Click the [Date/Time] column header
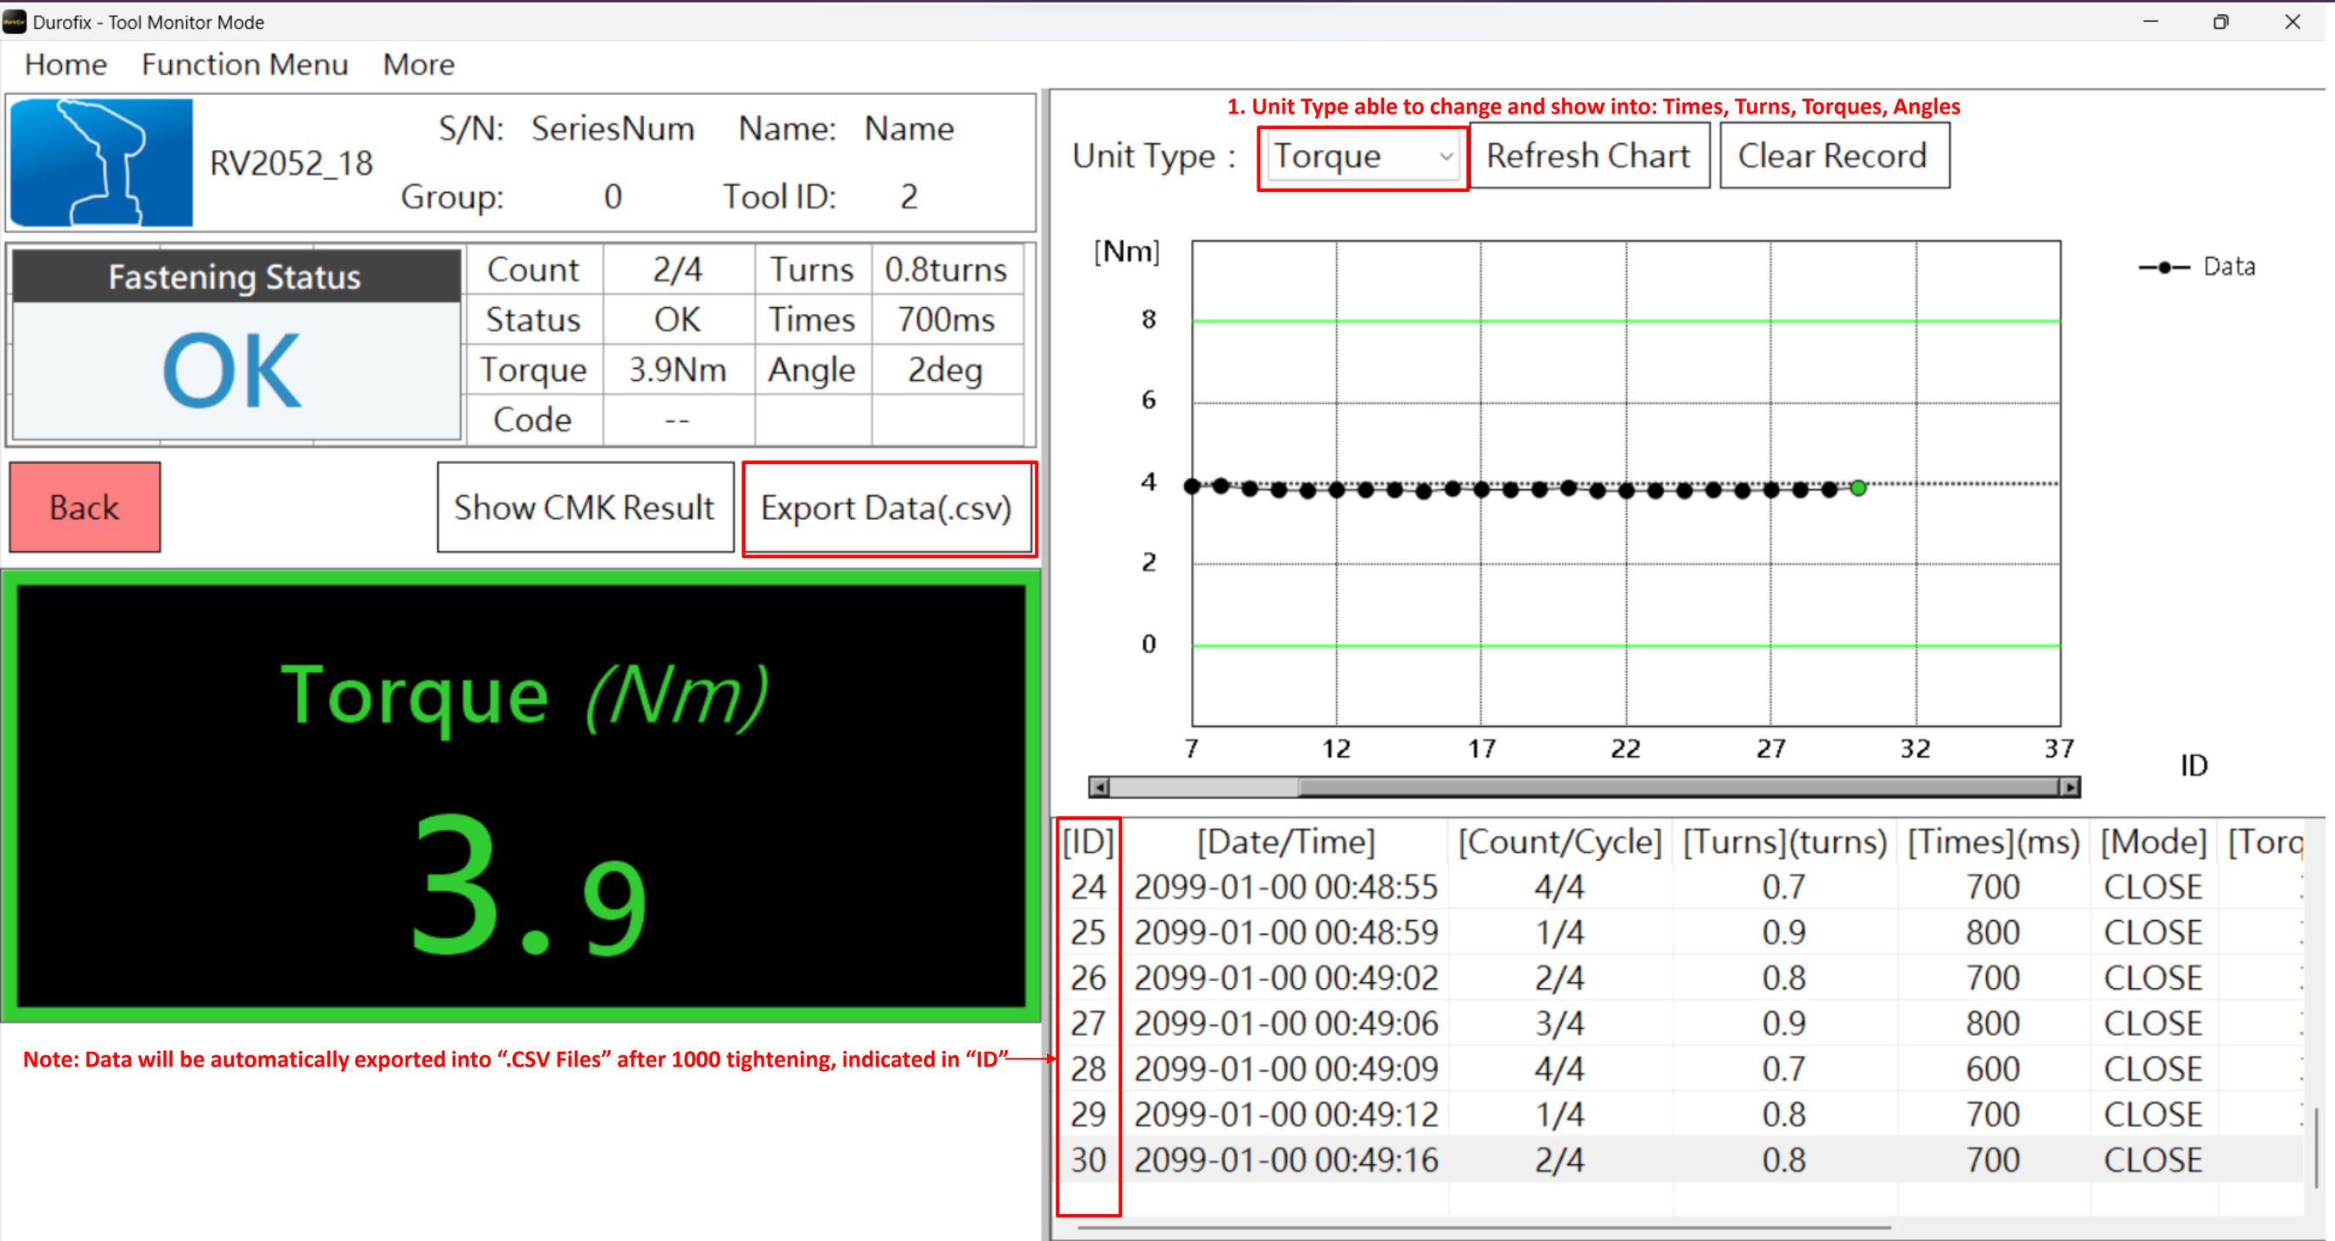 pos(1285,842)
